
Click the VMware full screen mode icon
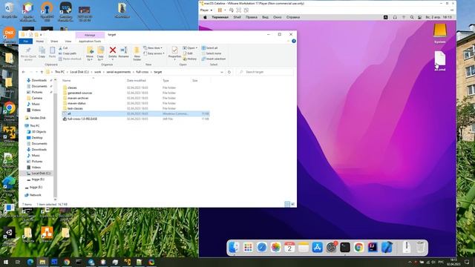pyautogui.click(x=239, y=10)
